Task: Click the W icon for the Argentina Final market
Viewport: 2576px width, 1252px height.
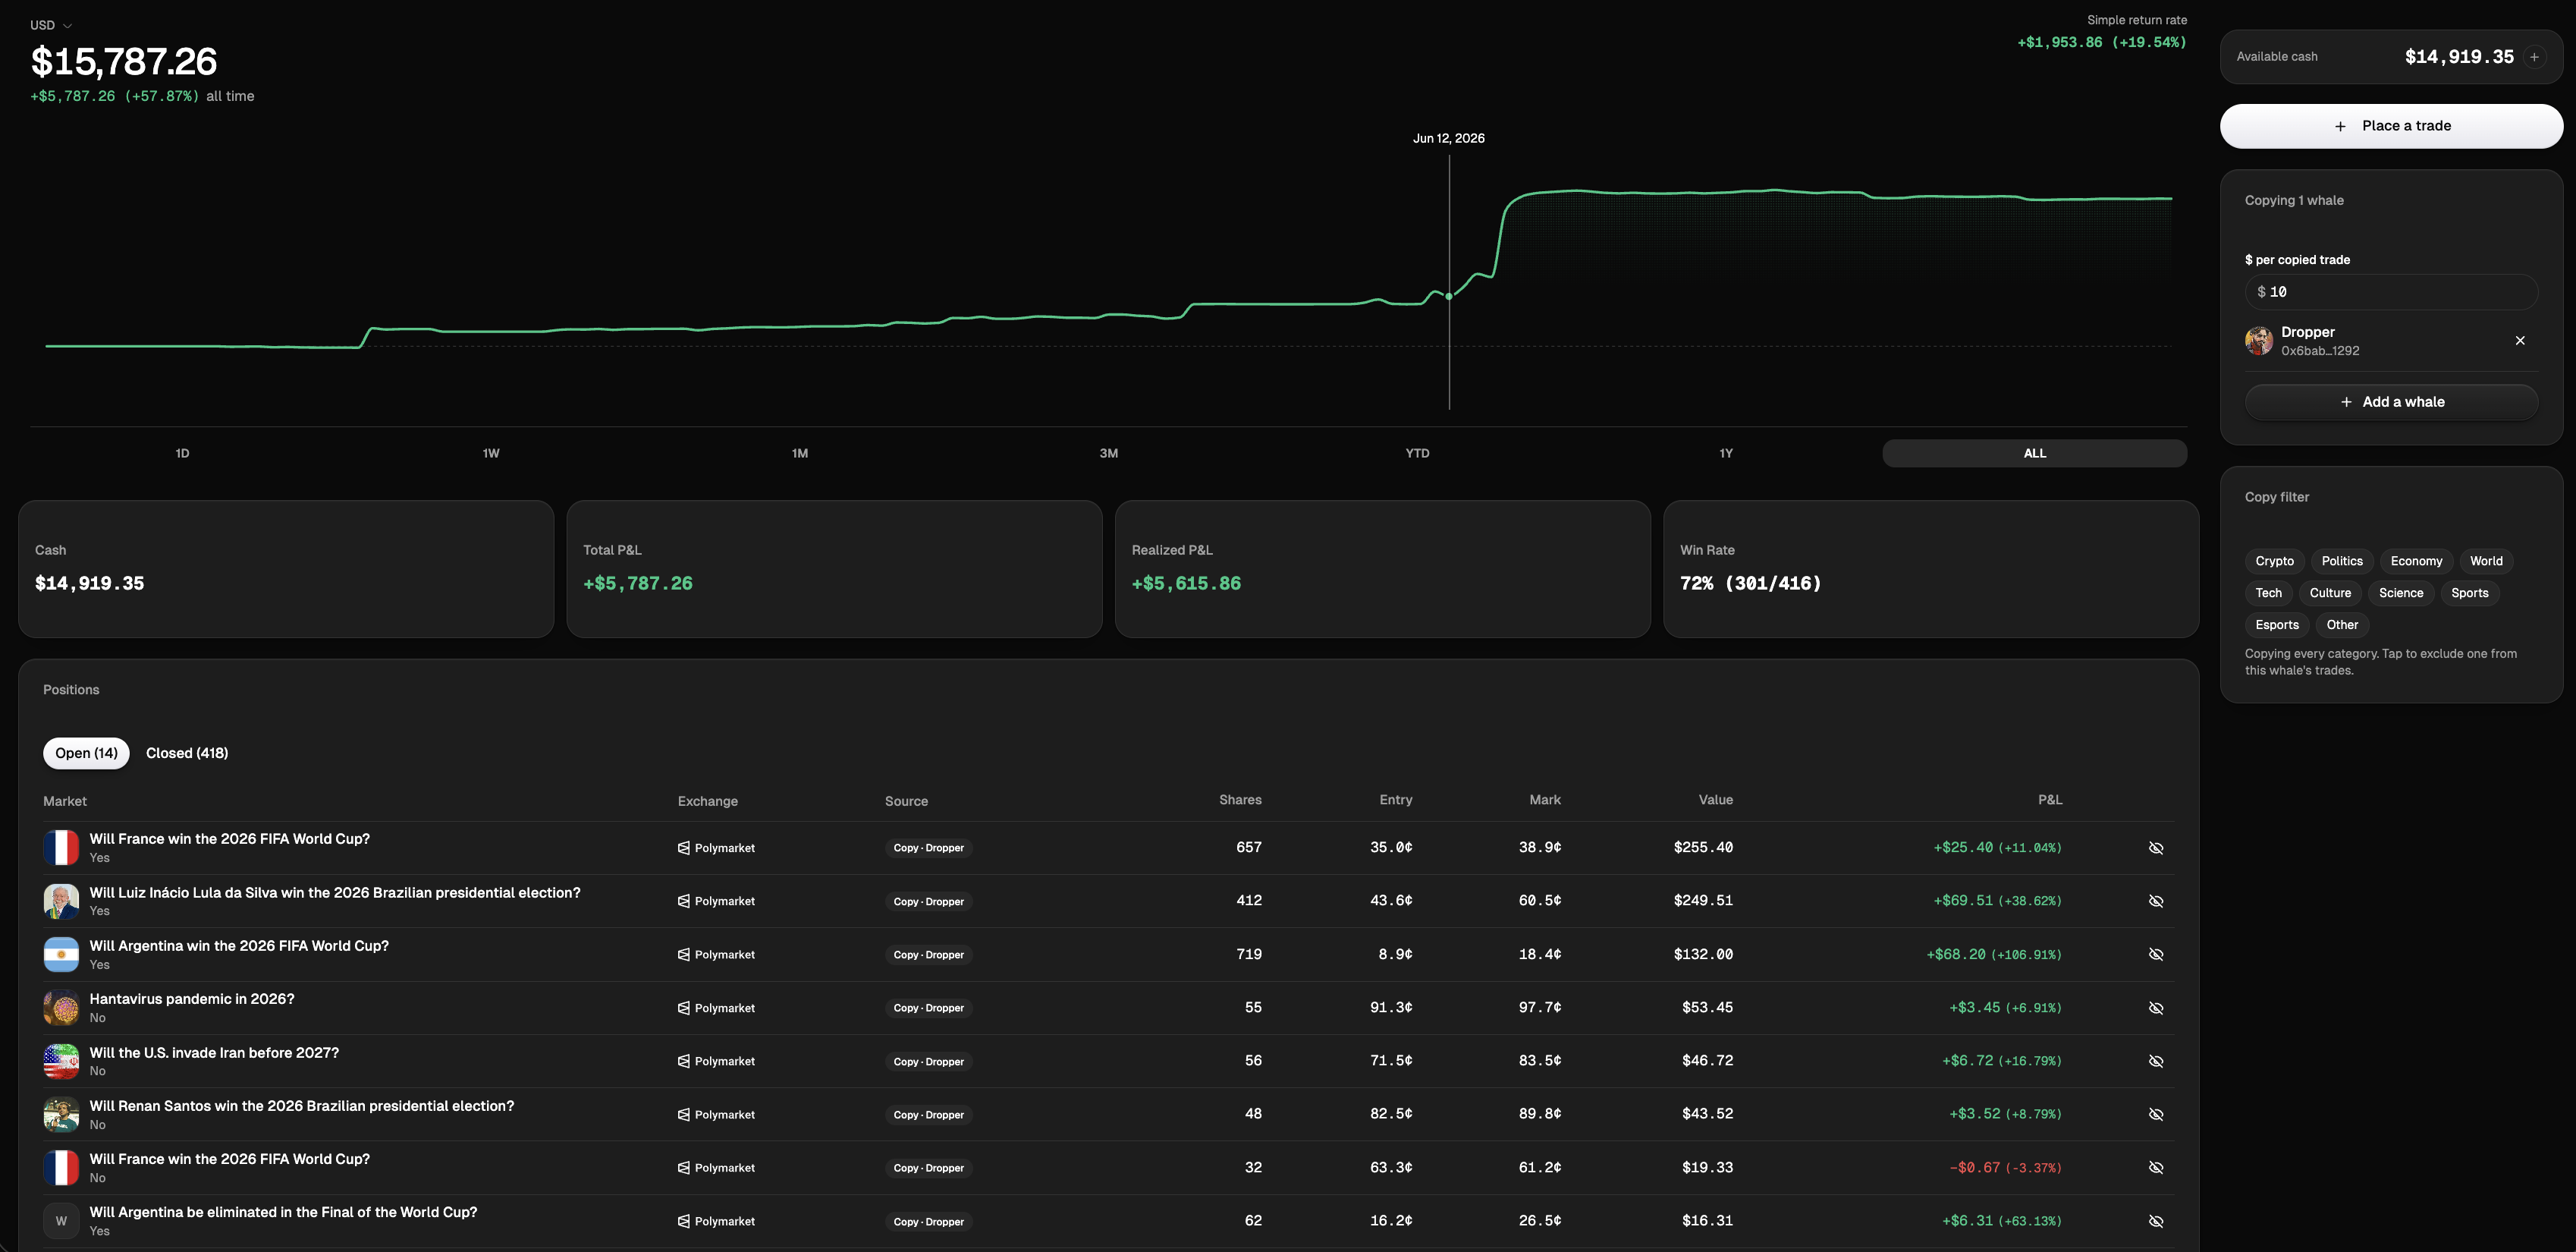Action: [61, 1221]
